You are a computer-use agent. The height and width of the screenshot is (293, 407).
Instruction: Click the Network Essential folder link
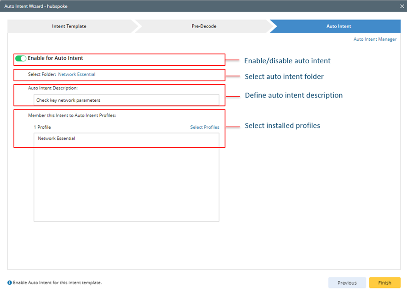(77, 74)
